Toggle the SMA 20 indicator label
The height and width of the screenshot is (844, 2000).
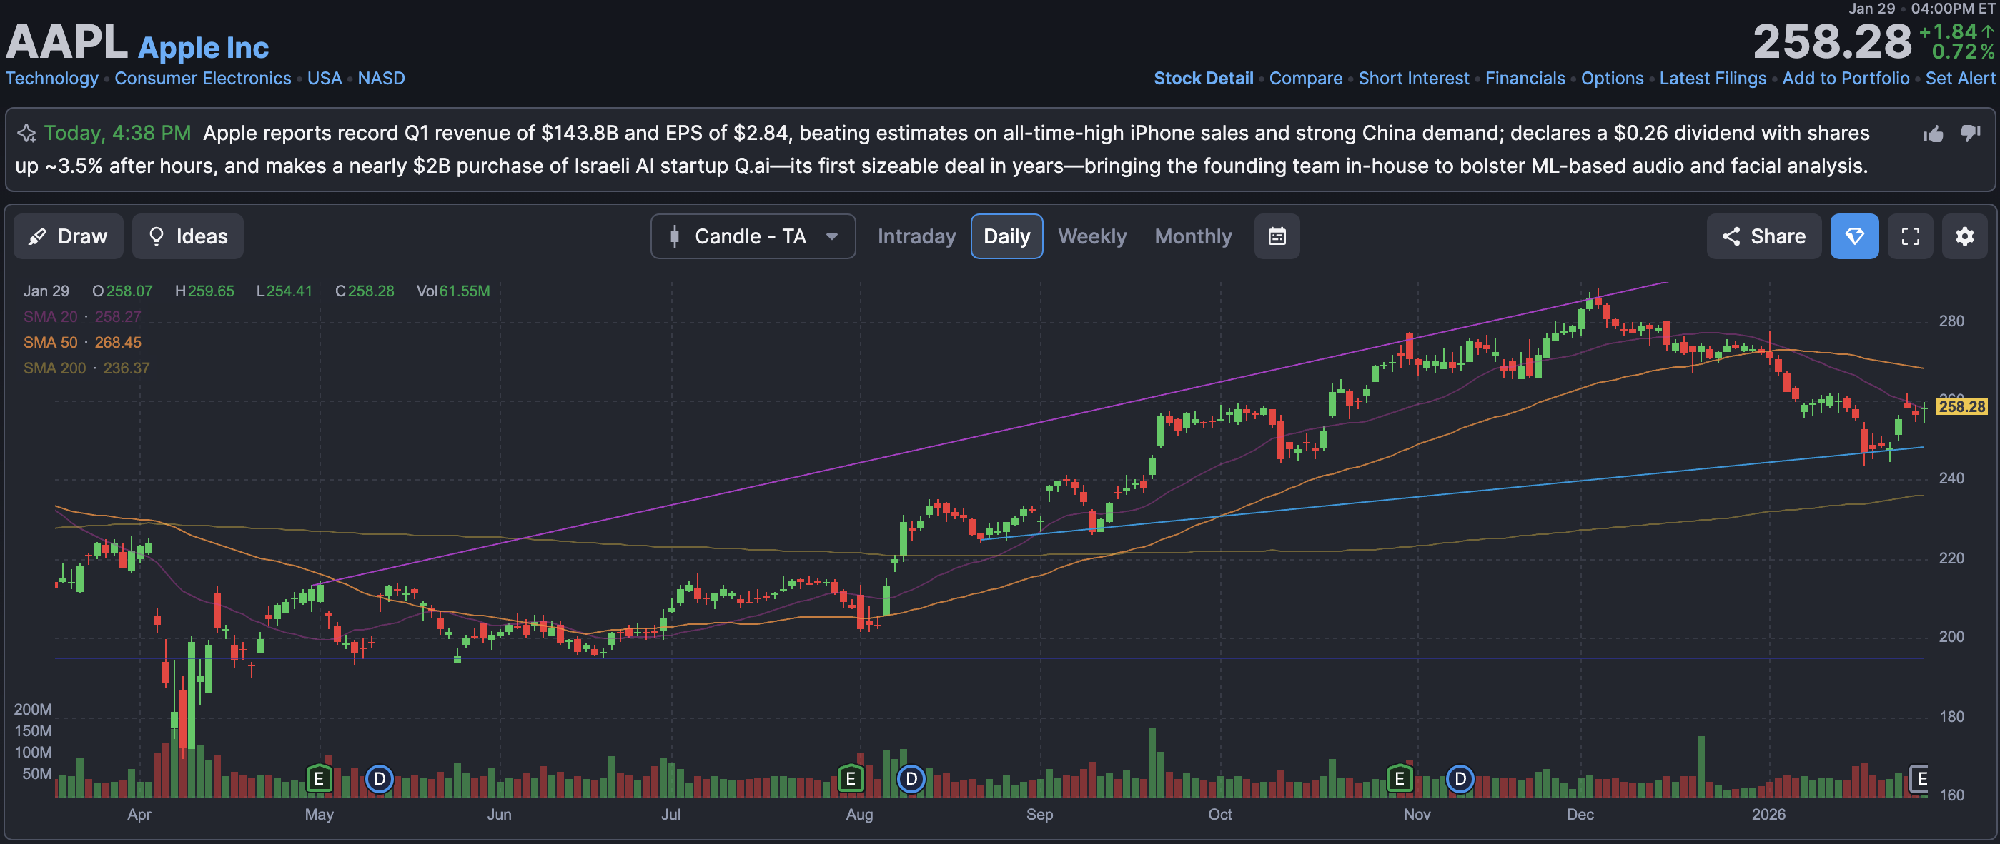click(51, 316)
